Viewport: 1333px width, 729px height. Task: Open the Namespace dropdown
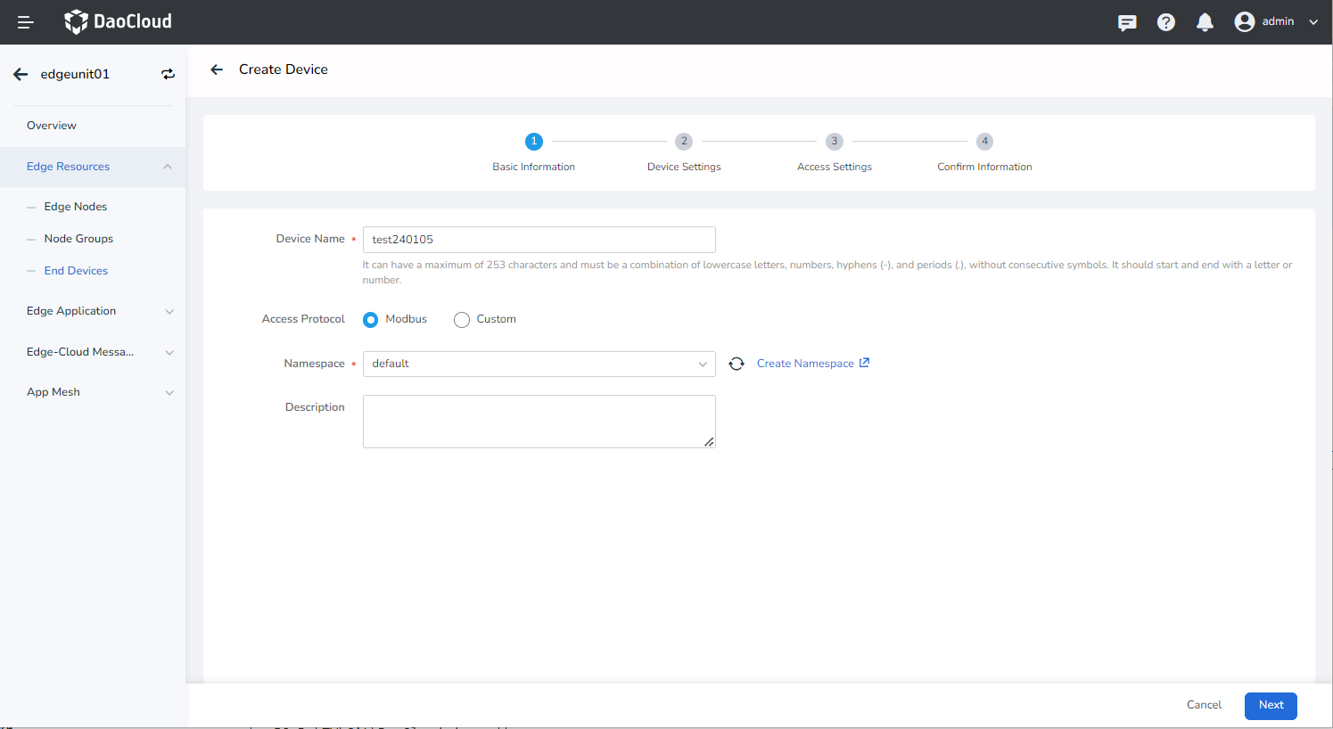coord(539,364)
